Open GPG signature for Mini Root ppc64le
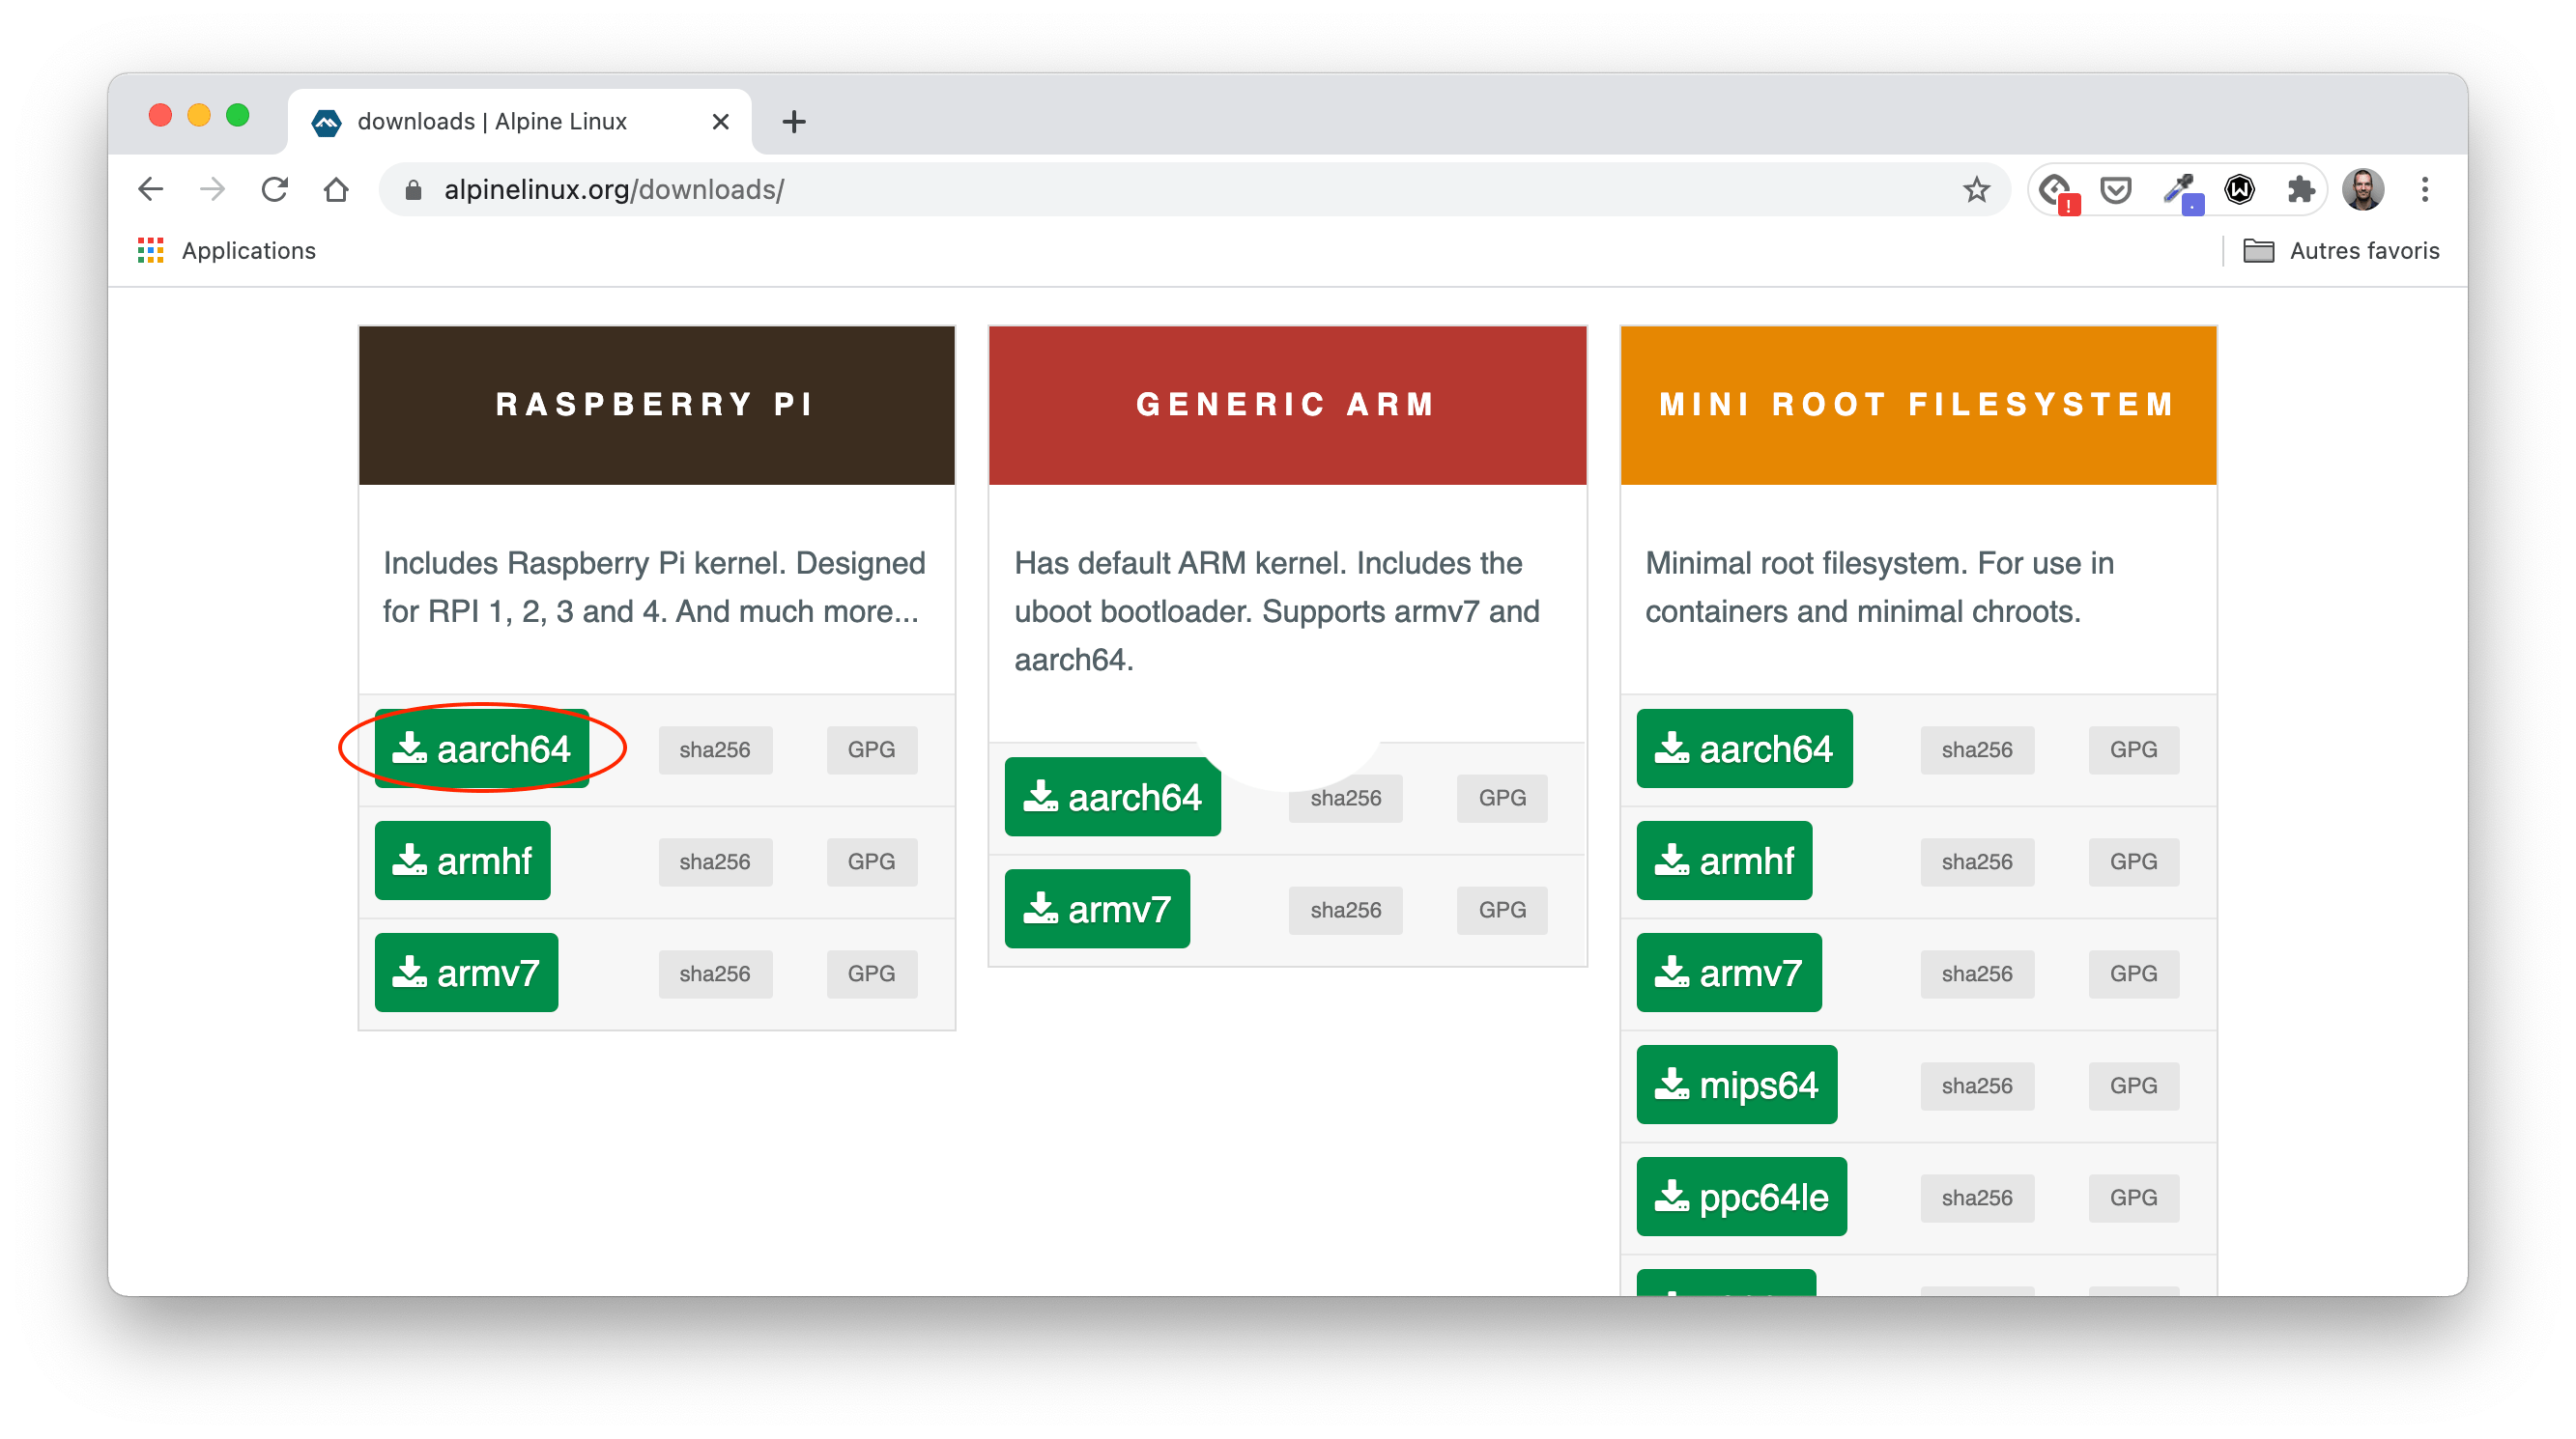 (x=2133, y=1198)
